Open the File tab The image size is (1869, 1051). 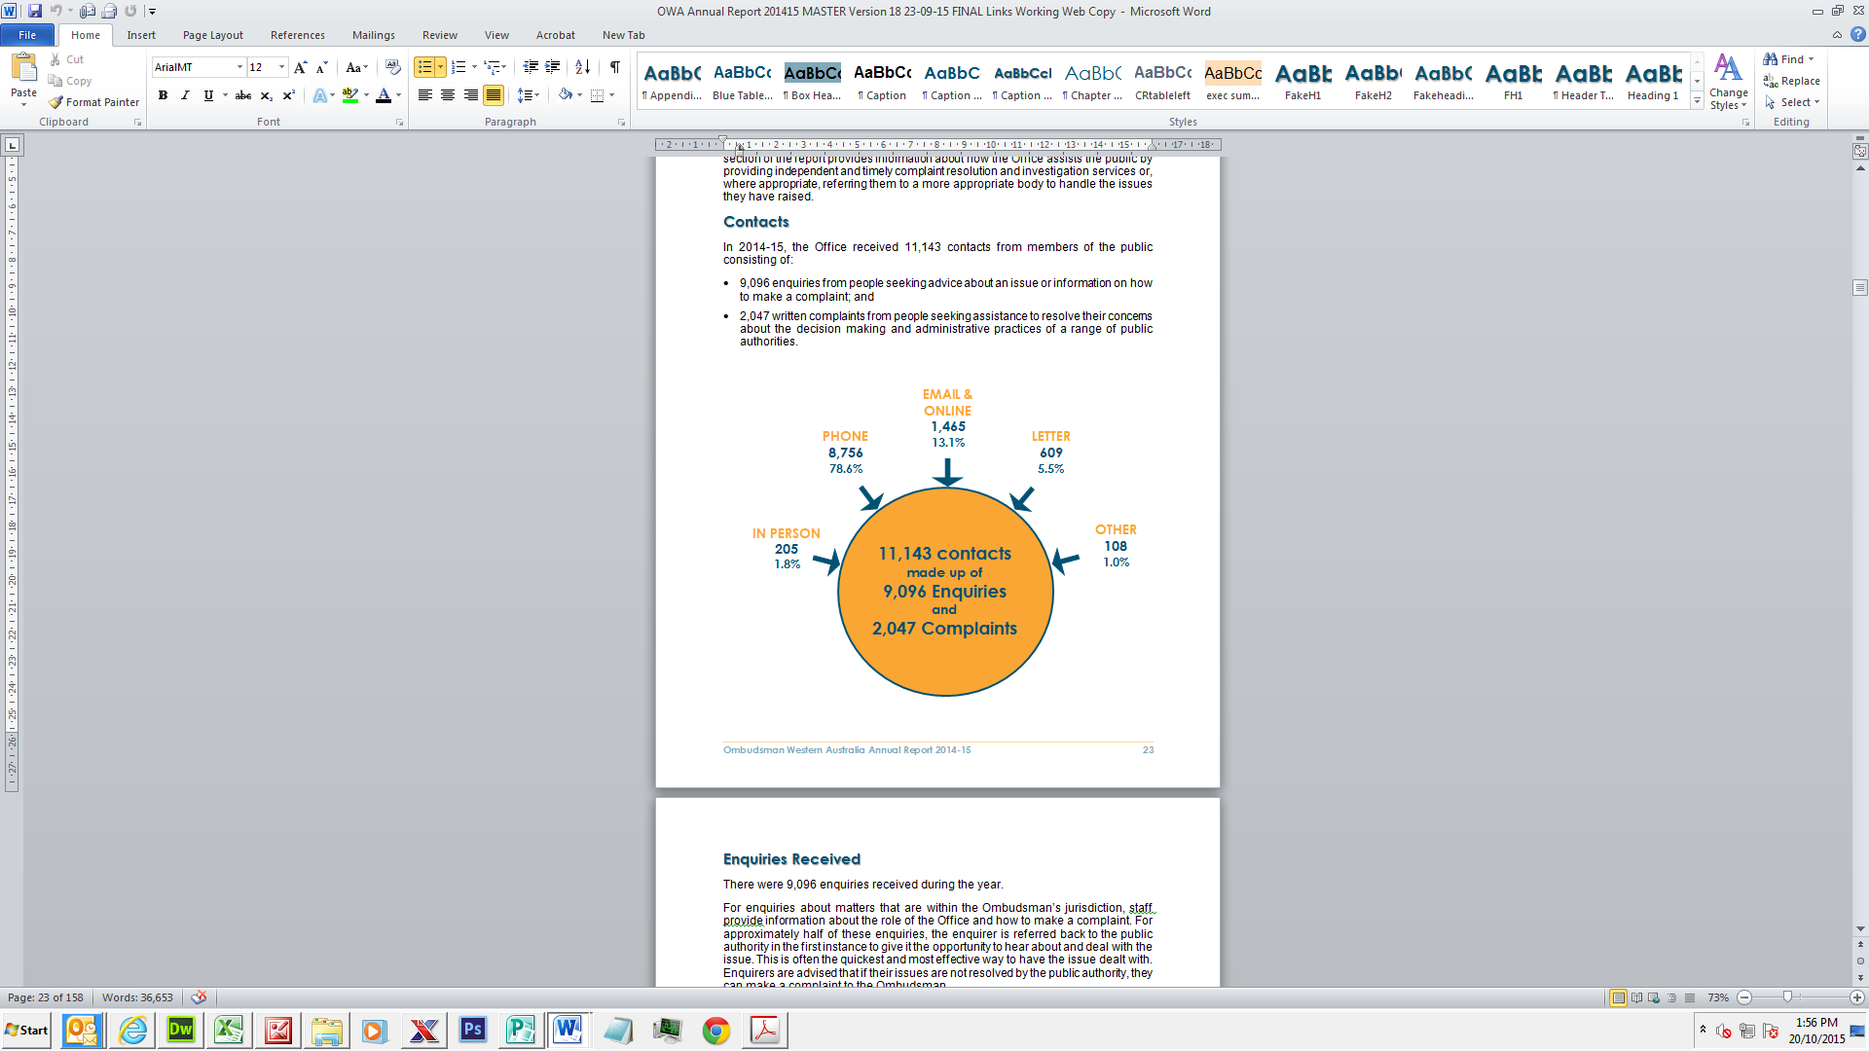pos(27,35)
